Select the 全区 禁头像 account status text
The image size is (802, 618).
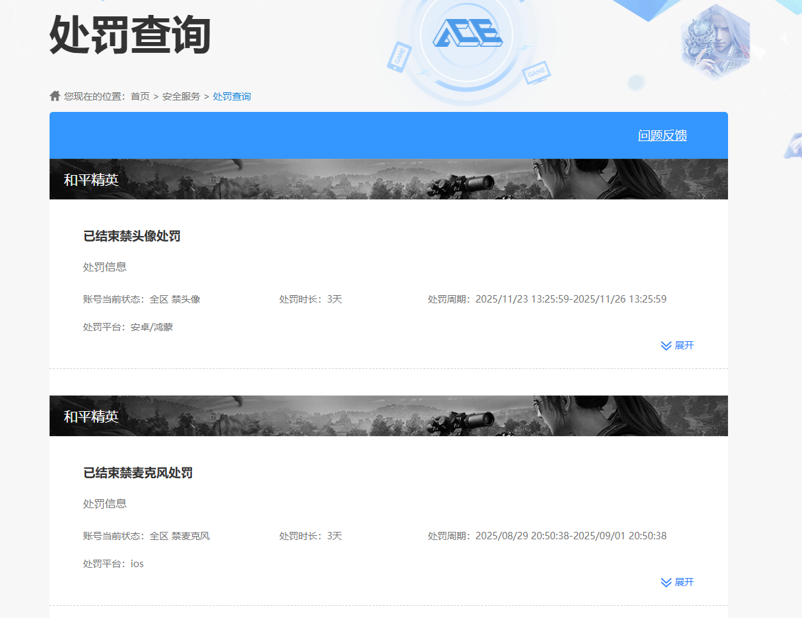point(175,299)
